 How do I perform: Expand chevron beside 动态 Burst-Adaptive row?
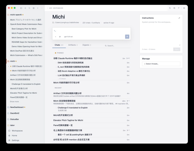[x=56, y=71]
